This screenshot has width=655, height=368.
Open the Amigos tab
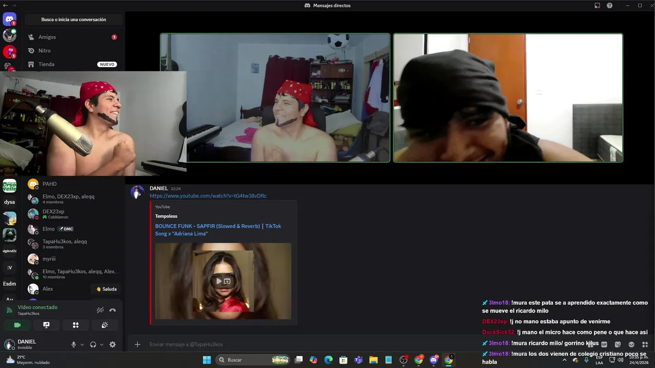tap(73, 37)
